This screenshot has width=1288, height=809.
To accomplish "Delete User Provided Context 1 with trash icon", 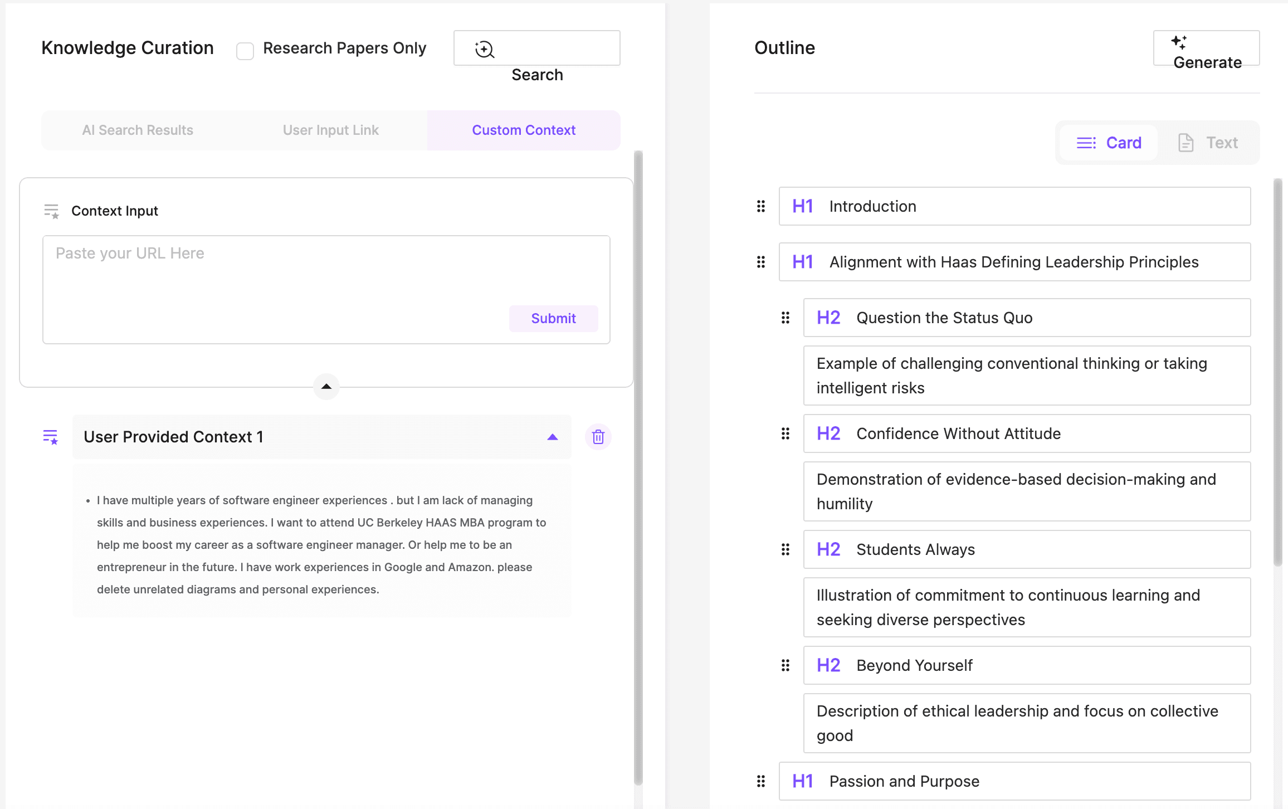I will tap(598, 437).
